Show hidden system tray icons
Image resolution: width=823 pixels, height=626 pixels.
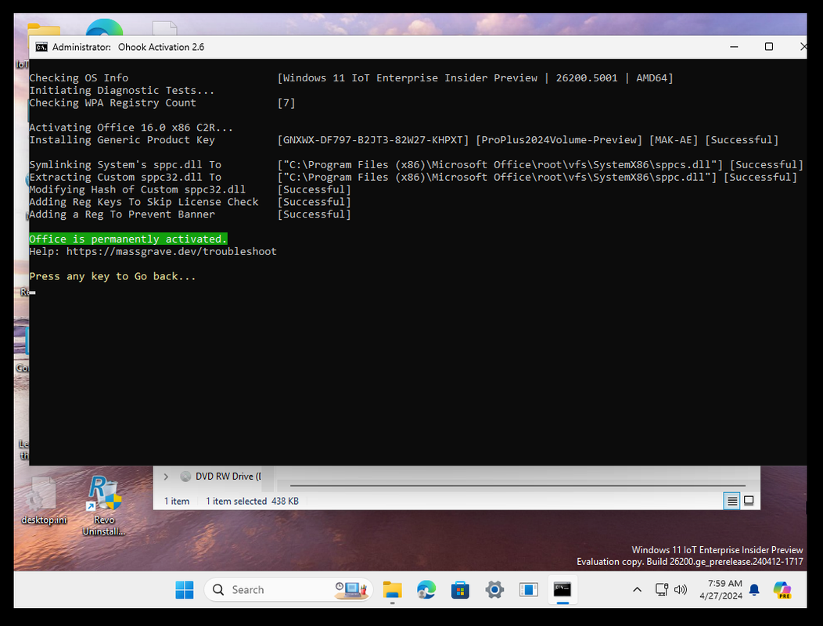[637, 590]
